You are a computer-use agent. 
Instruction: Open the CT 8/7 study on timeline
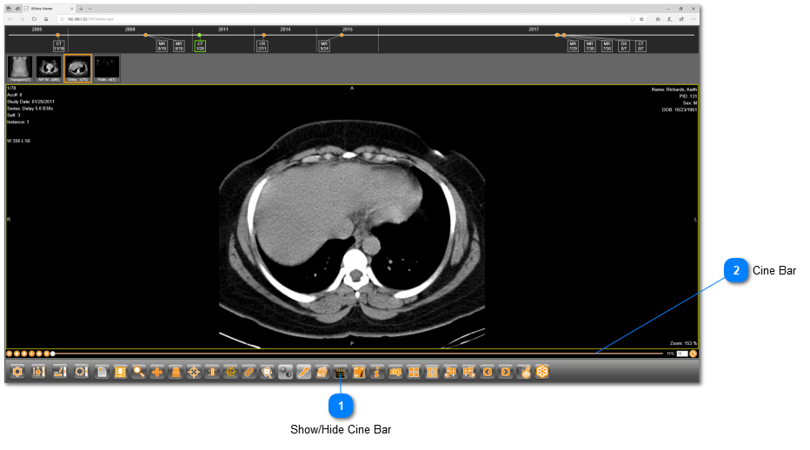point(641,46)
